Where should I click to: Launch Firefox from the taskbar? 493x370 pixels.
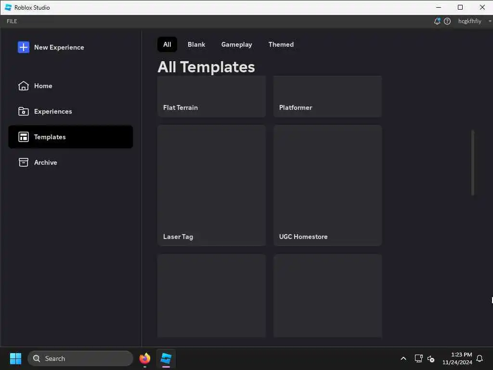point(145,358)
